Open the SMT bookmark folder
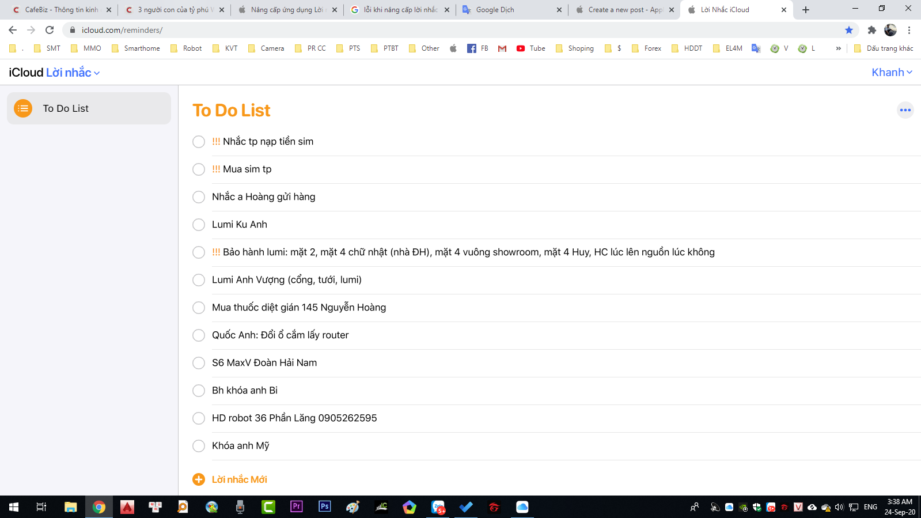This screenshot has height=518, width=921. (x=47, y=48)
